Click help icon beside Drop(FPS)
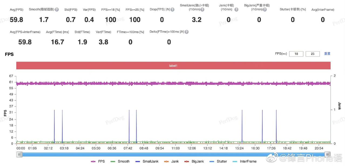This screenshot has height=166, width=345. 172,9
